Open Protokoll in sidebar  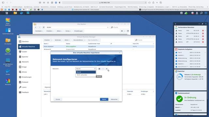(29, 82)
